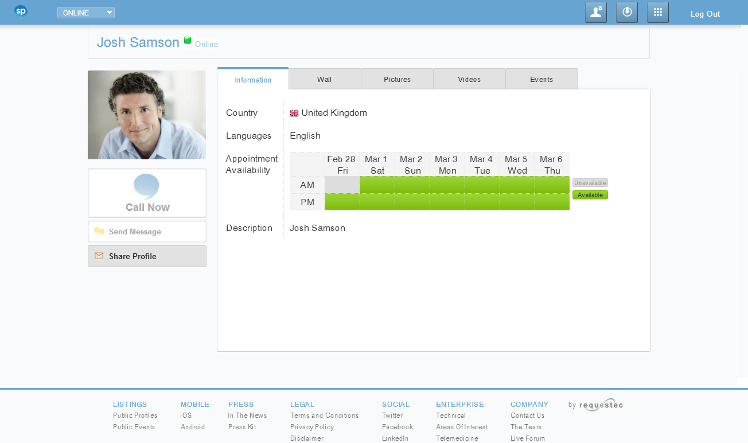
Task: Click the download icon in header
Action: 627,13
